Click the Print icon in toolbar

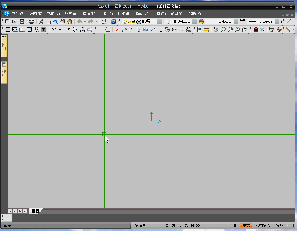32,22
